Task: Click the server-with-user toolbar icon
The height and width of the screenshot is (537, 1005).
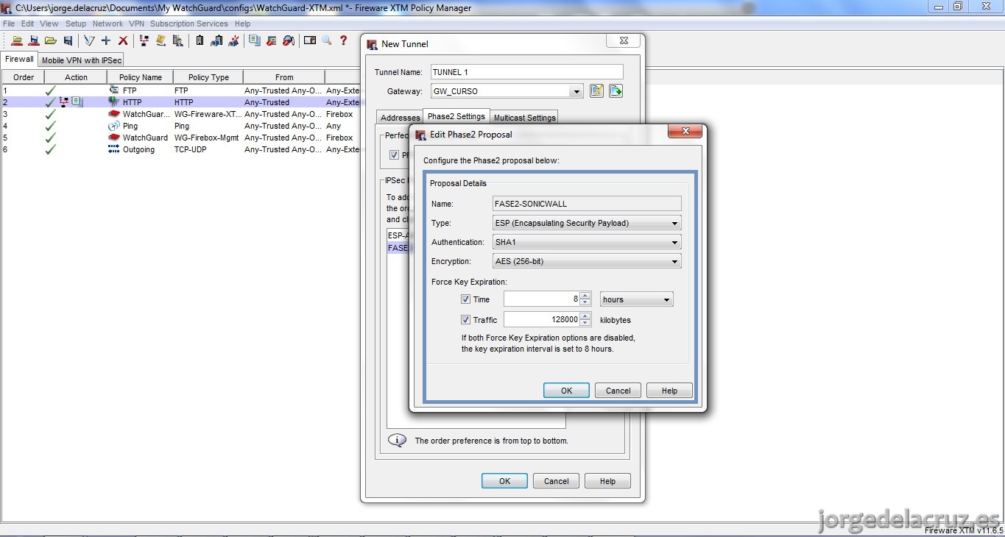Action: coord(177,40)
